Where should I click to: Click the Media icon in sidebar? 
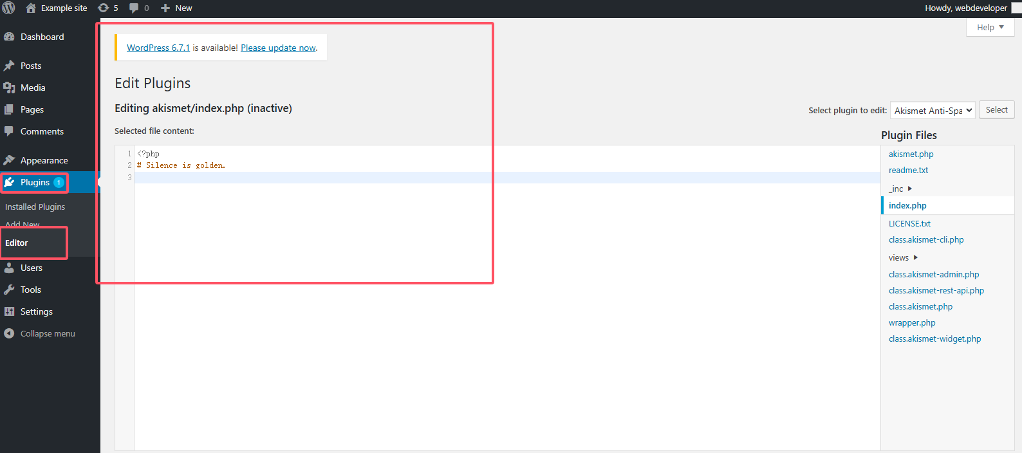coord(9,88)
